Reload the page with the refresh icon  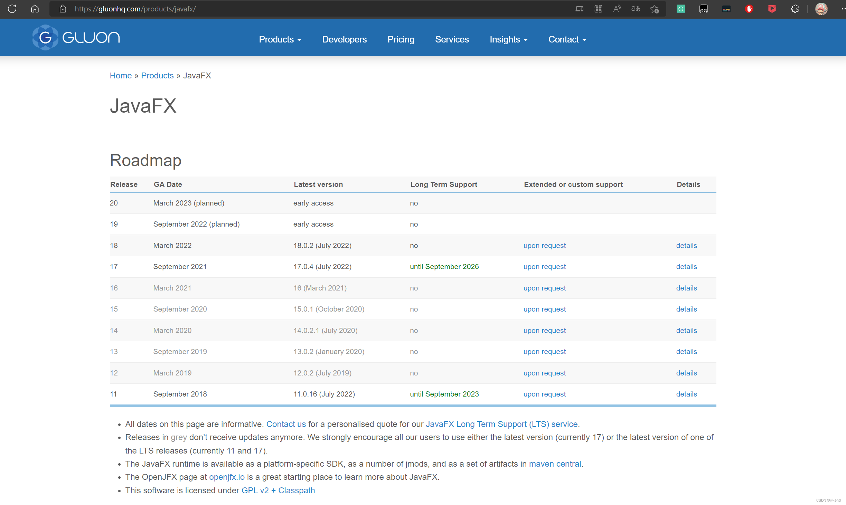[x=12, y=9]
